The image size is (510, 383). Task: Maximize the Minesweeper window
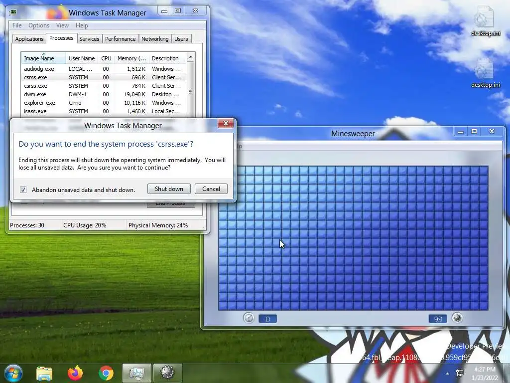click(474, 131)
